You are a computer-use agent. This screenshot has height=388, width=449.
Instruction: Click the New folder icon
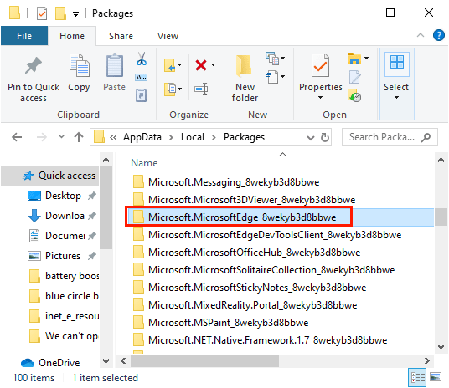pyautogui.click(x=245, y=66)
